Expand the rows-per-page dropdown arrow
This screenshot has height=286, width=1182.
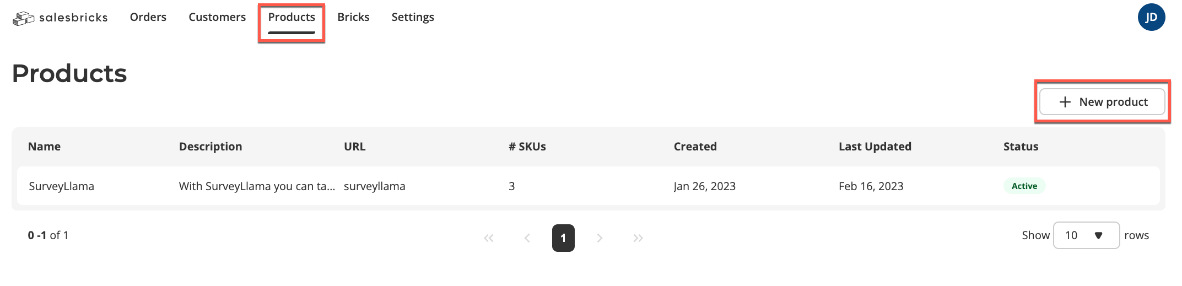[1098, 235]
